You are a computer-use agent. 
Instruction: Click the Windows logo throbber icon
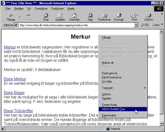(x=159, y=9)
